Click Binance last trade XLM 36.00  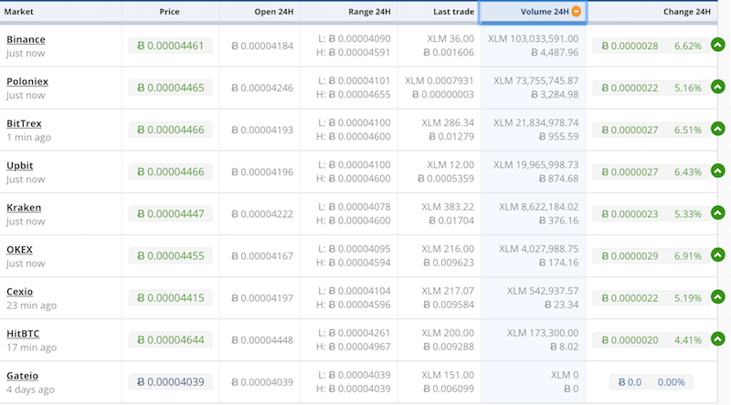coord(450,38)
